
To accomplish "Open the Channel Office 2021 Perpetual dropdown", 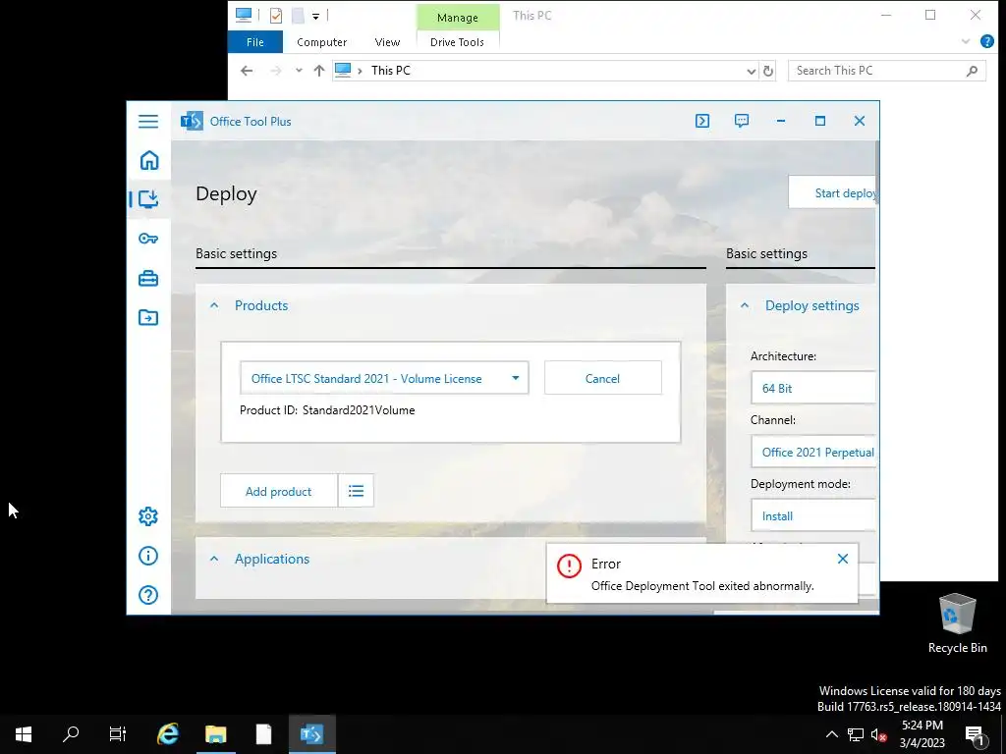I will click(812, 452).
